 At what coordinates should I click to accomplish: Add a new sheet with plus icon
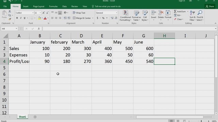coord(35,117)
